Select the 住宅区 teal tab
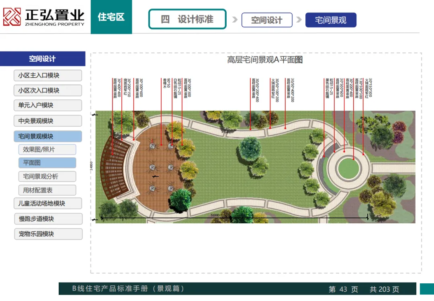This screenshot has height=301, width=434. pos(111,17)
